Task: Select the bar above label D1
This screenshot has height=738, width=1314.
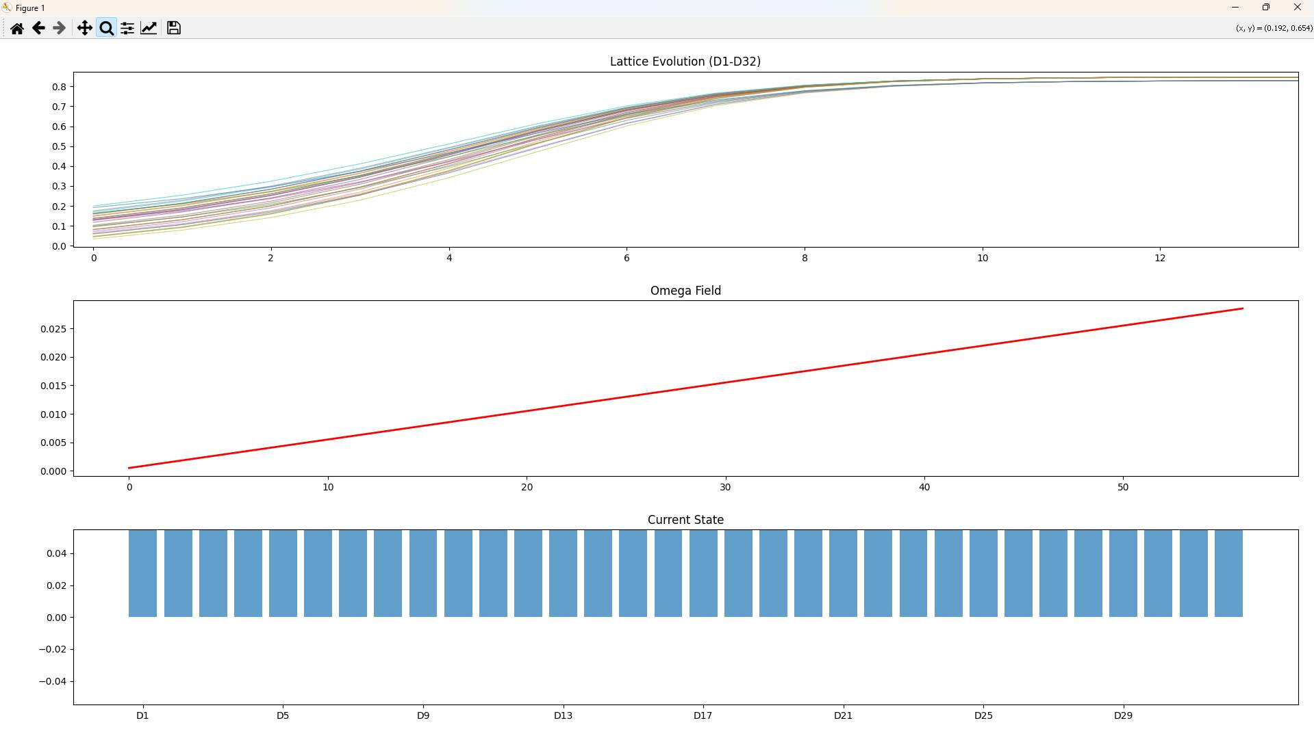Action: [142, 573]
